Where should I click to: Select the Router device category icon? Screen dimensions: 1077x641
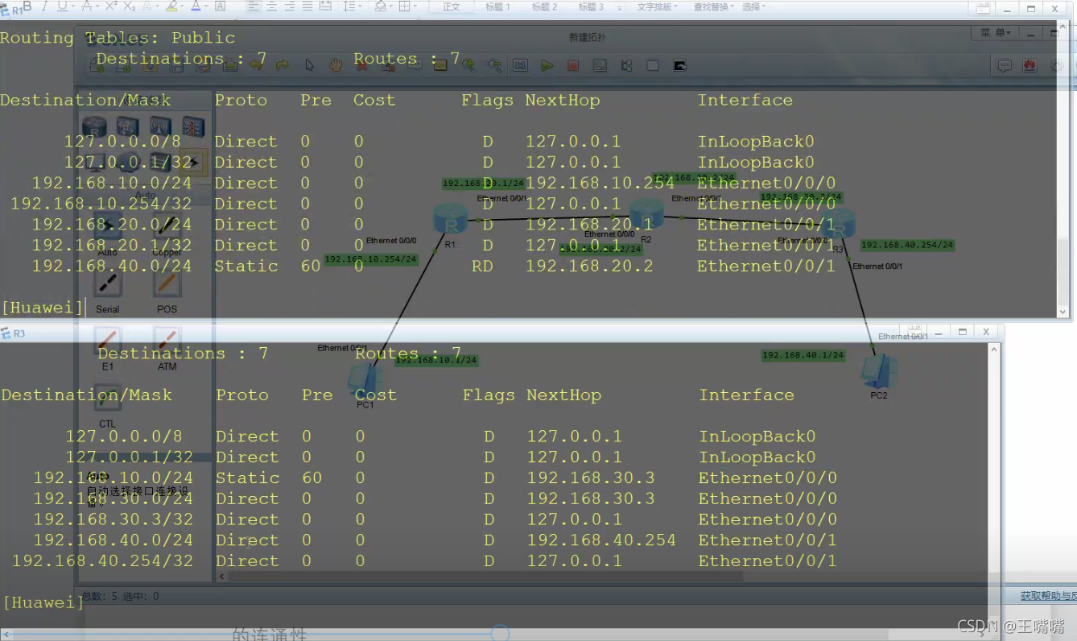(94, 126)
